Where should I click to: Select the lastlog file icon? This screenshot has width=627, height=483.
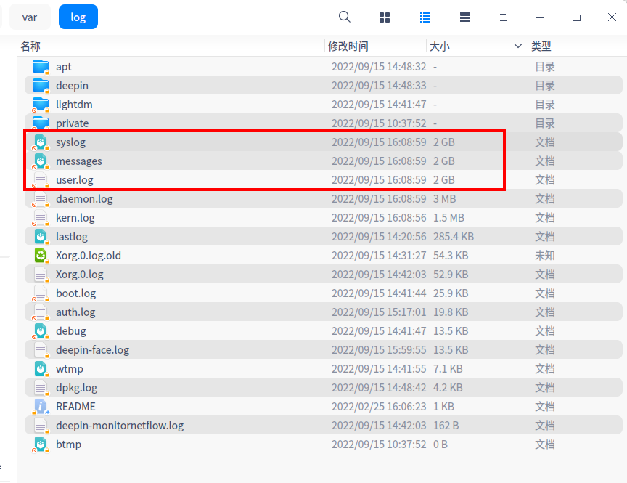tap(41, 237)
